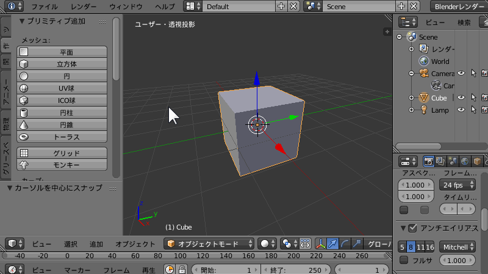This screenshot has width=488, height=274.
Task: Open the pivot point selector icon
Action: [x=289, y=244]
